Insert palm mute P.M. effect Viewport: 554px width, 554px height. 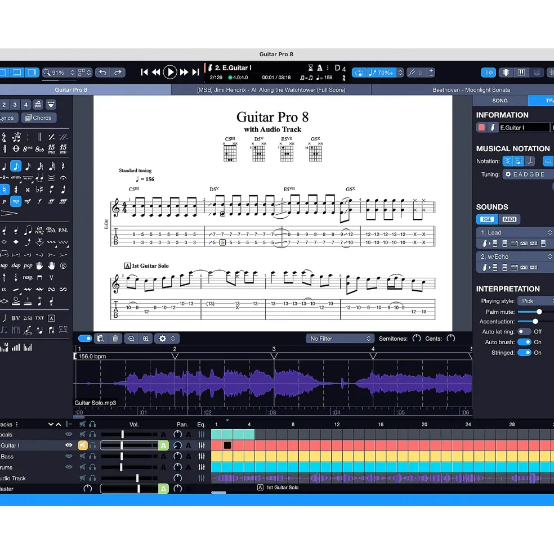63,231
